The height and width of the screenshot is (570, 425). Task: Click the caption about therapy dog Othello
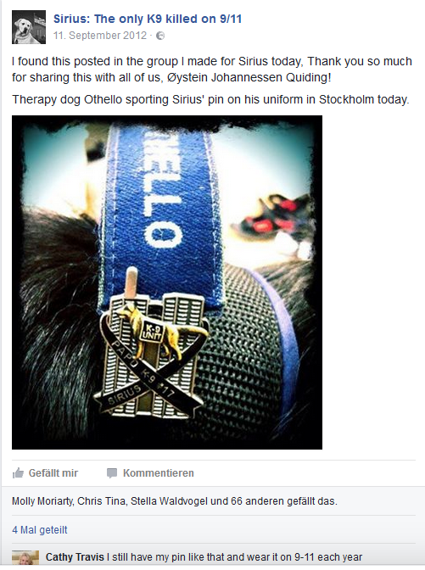[x=211, y=99]
